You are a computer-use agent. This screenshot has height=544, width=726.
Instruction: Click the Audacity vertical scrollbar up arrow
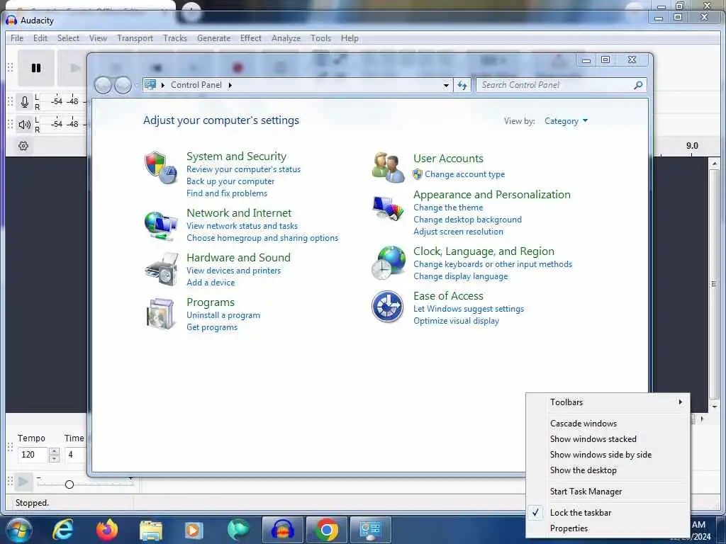tap(714, 164)
